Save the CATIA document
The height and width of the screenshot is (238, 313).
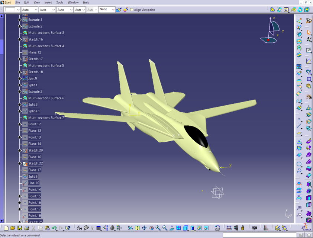pyautogui.click(x=19, y=227)
